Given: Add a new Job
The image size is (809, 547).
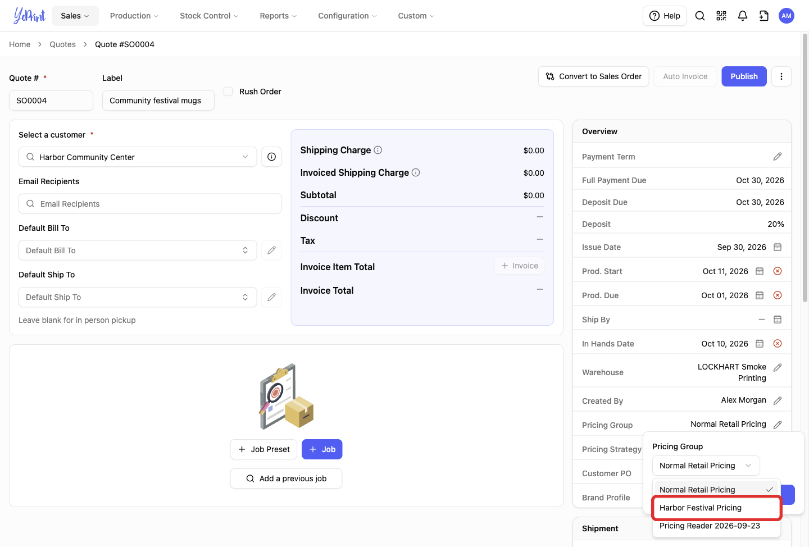Looking at the screenshot, I should (322, 449).
